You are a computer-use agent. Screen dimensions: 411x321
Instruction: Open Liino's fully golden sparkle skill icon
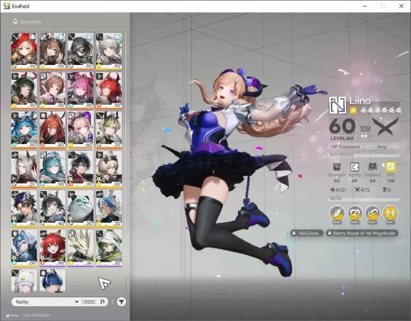390,214
